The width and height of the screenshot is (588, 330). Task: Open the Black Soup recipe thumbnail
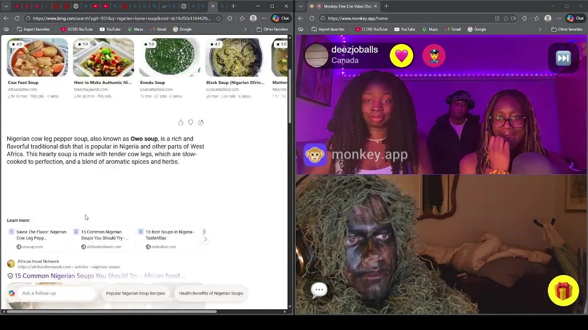click(x=236, y=58)
